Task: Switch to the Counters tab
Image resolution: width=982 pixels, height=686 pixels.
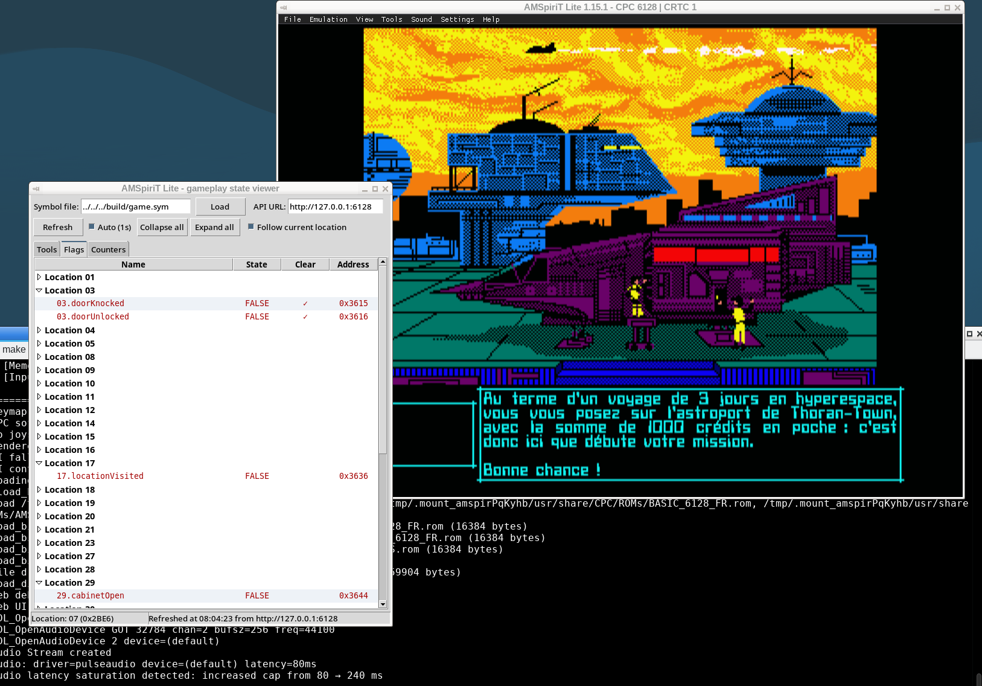Action: point(109,249)
